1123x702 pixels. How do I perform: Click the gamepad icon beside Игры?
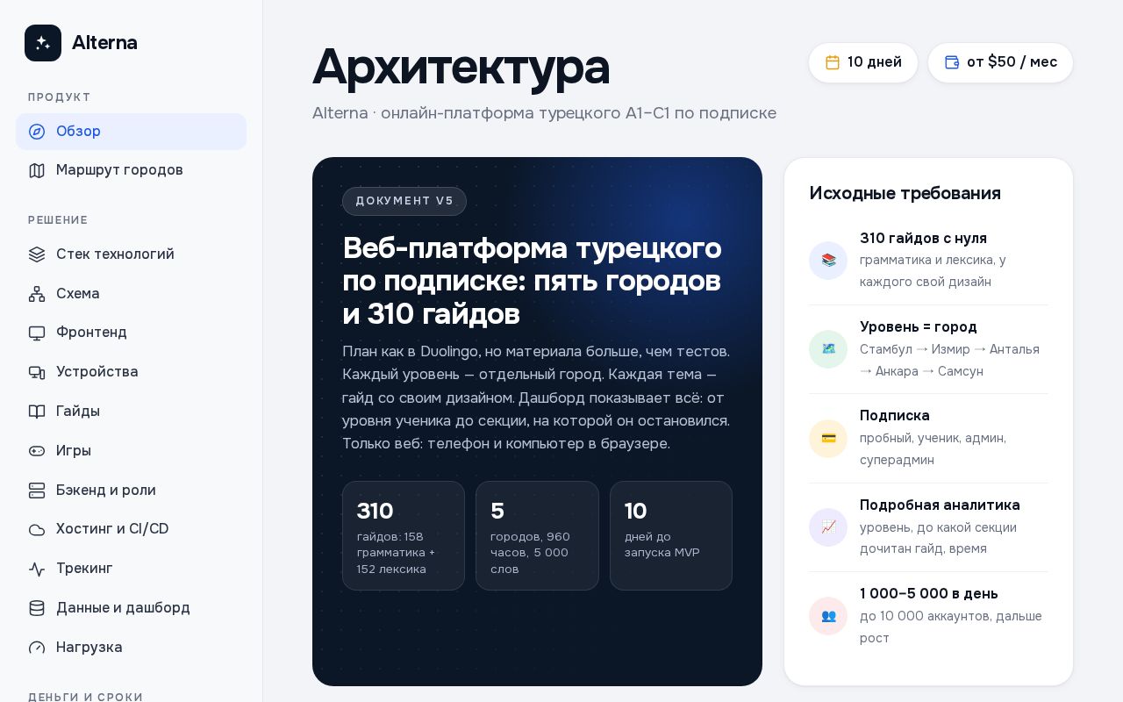pos(37,451)
